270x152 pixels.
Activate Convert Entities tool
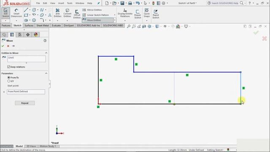coord(67,13)
